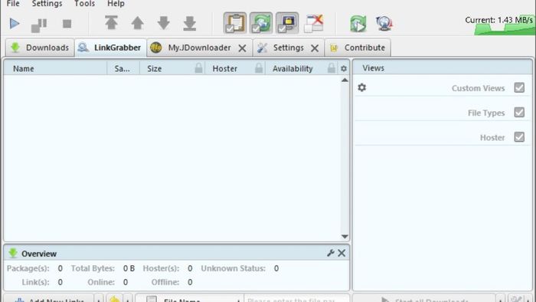This screenshot has width=536, height=302.
Task: Open the File Name filter dropdown
Action: coord(190,299)
